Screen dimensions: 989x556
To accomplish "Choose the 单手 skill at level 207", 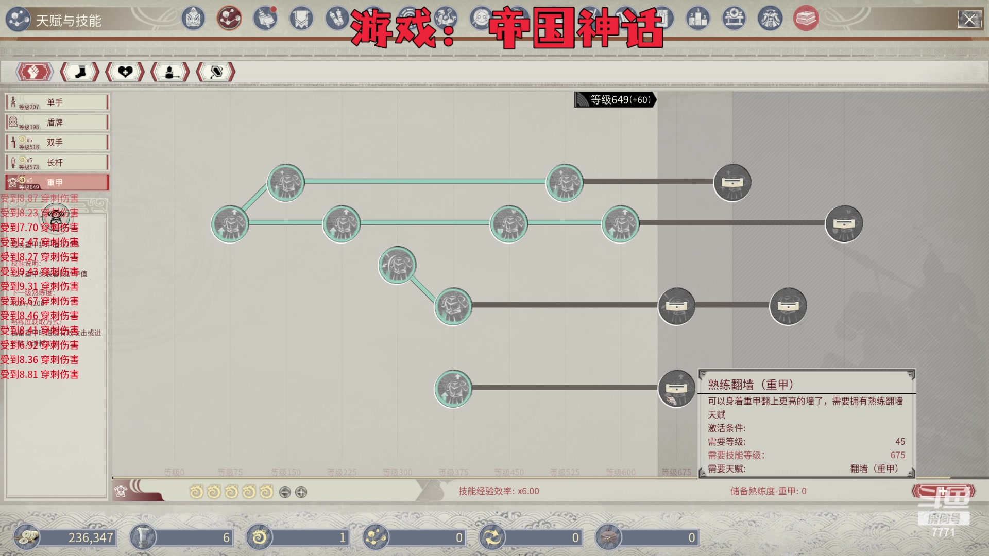I will tap(57, 102).
